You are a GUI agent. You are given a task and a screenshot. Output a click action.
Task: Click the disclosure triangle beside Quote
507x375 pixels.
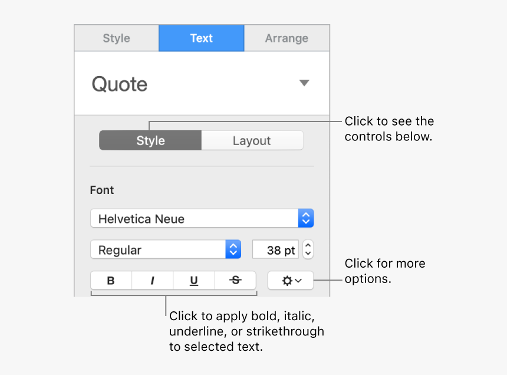pos(304,83)
